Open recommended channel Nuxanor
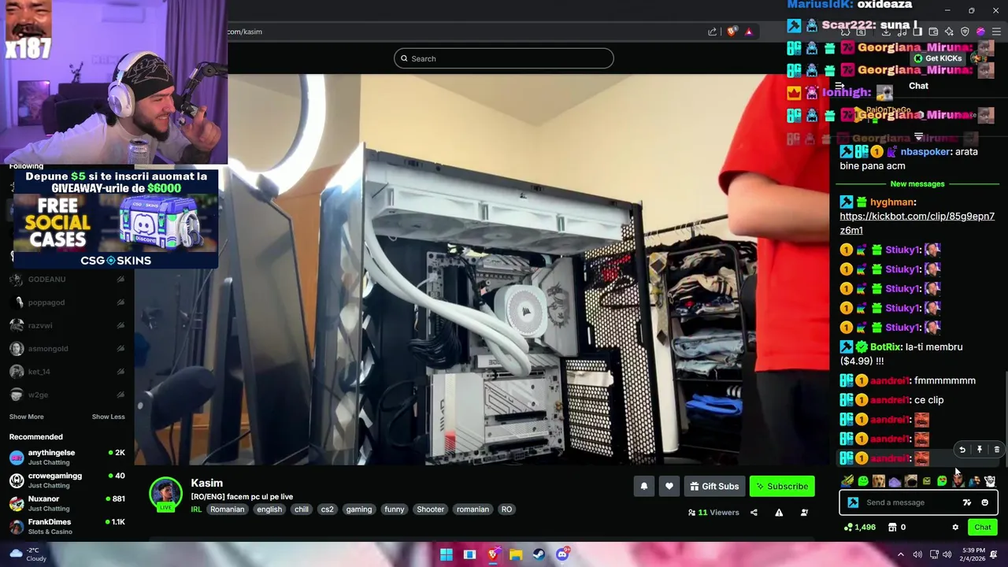 (67, 503)
